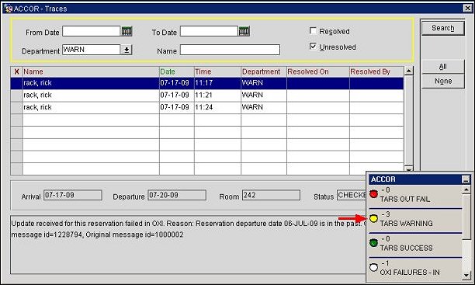Screen dimensions: 475x285
Task: Click the yellow TARS WARNING indicator light
Action: [x=374, y=218]
